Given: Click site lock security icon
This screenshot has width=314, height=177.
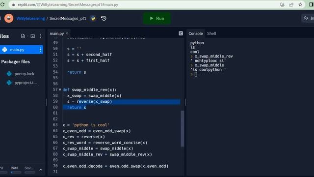Looking at the screenshot, I should coord(13,4).
